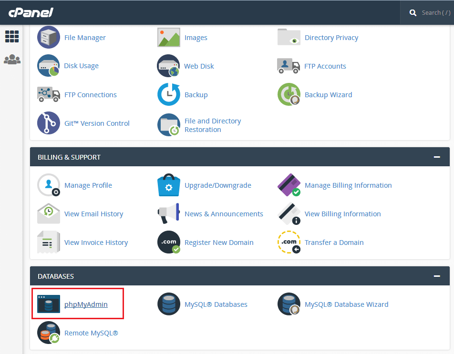Click the FTP Accounts truck icon
Viewport: 454px width, 354px height.
tap(289, 66)
